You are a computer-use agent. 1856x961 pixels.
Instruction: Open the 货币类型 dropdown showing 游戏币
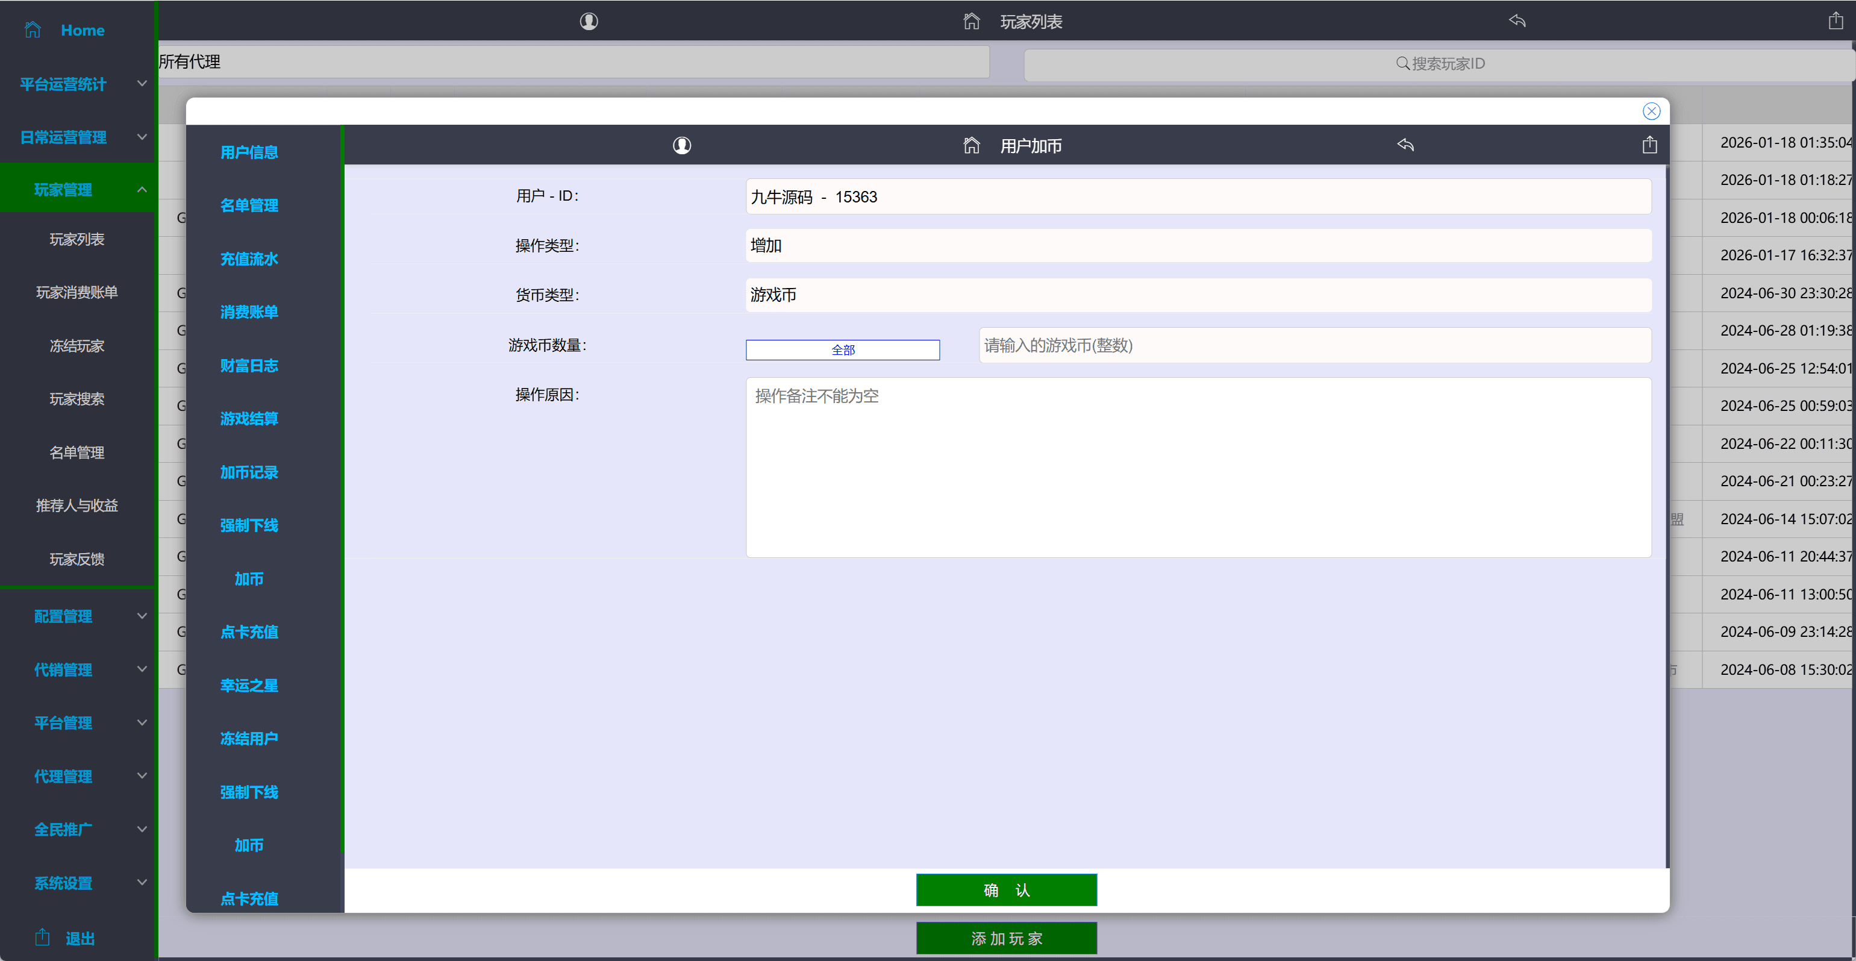click(x=1198, y=295)
